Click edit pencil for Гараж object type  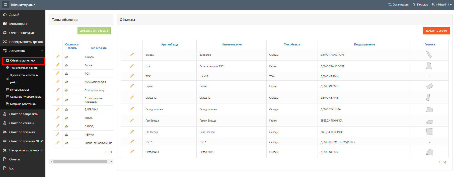[x=58, y=65]
